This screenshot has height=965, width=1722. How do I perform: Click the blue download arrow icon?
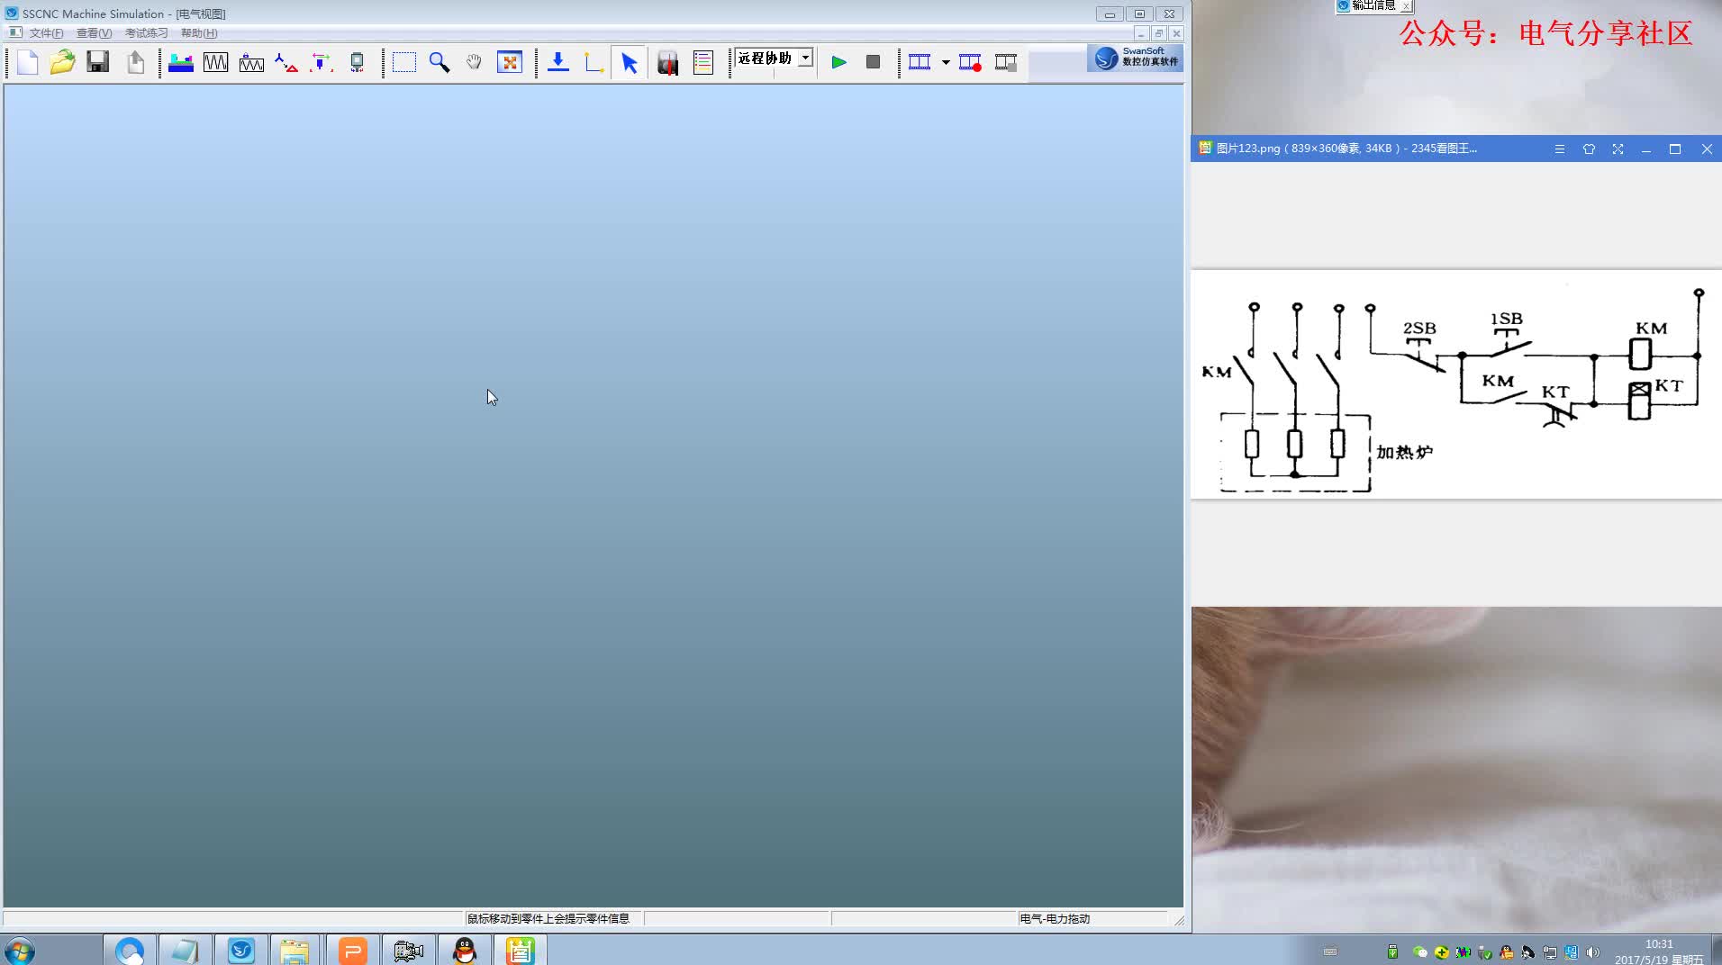(558, 62)
